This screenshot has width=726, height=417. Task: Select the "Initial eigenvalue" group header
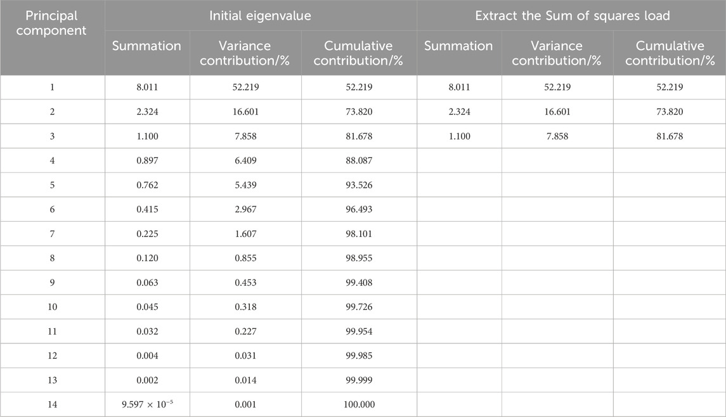pyautogui.click(x=260, y=16)
